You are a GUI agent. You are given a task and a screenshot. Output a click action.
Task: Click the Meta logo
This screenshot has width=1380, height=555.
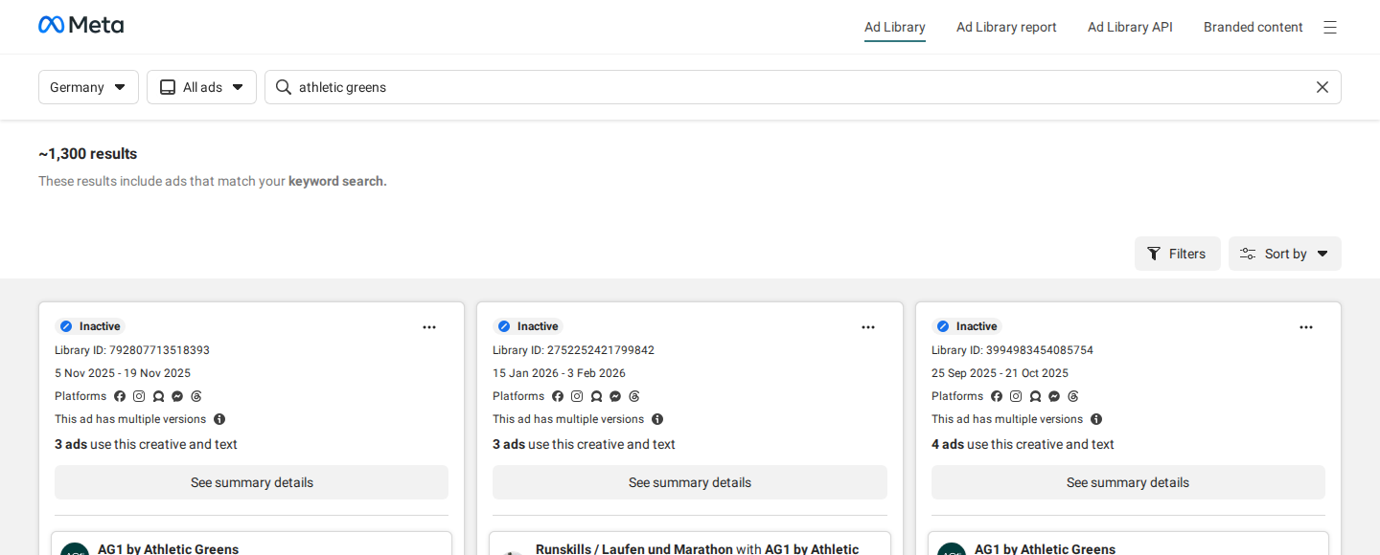80,25
